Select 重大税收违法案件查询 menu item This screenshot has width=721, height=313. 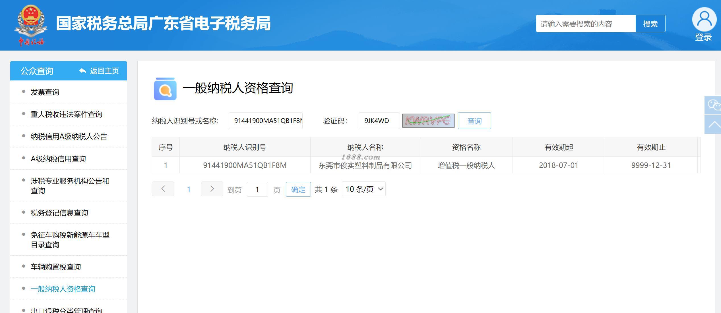[66, 114]
